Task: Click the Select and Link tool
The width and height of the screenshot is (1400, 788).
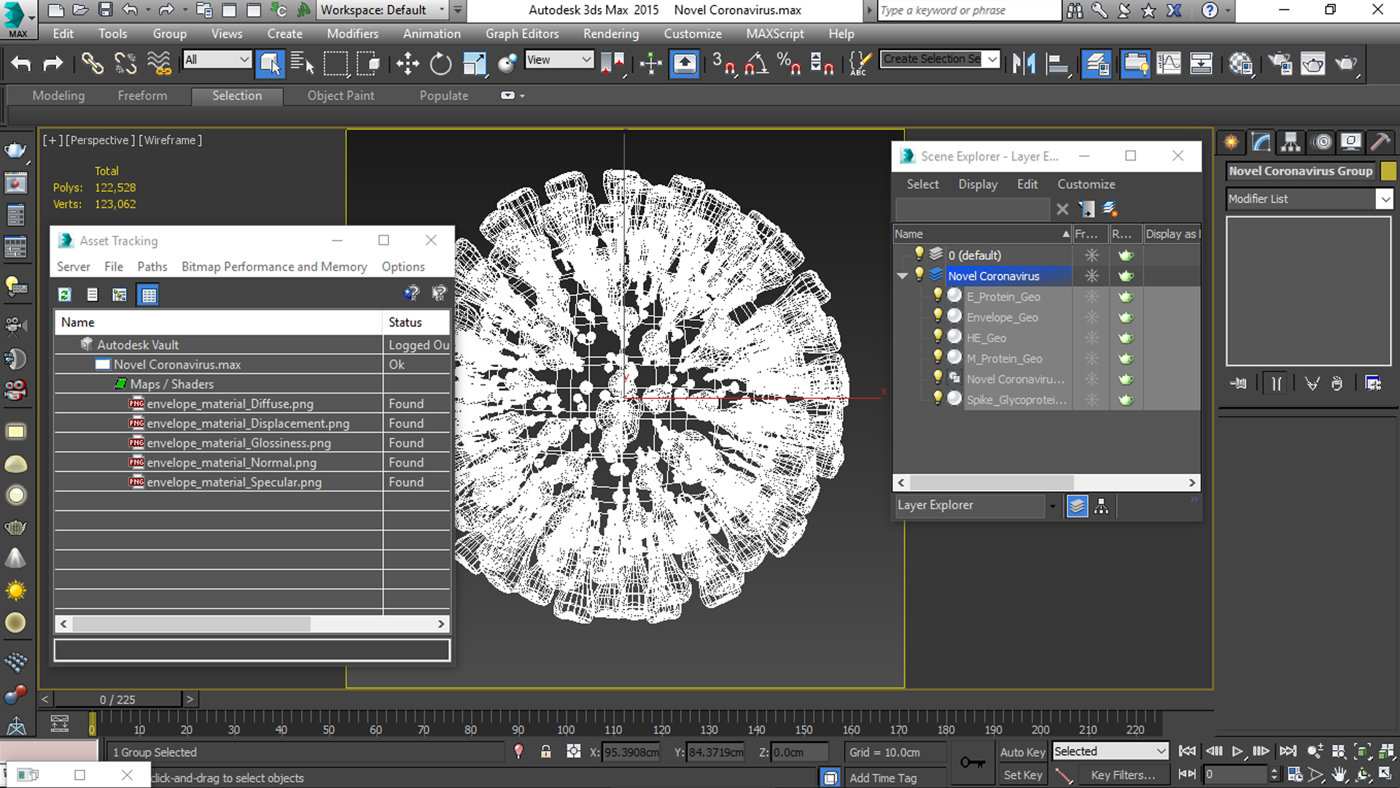Action: [92, 64]
